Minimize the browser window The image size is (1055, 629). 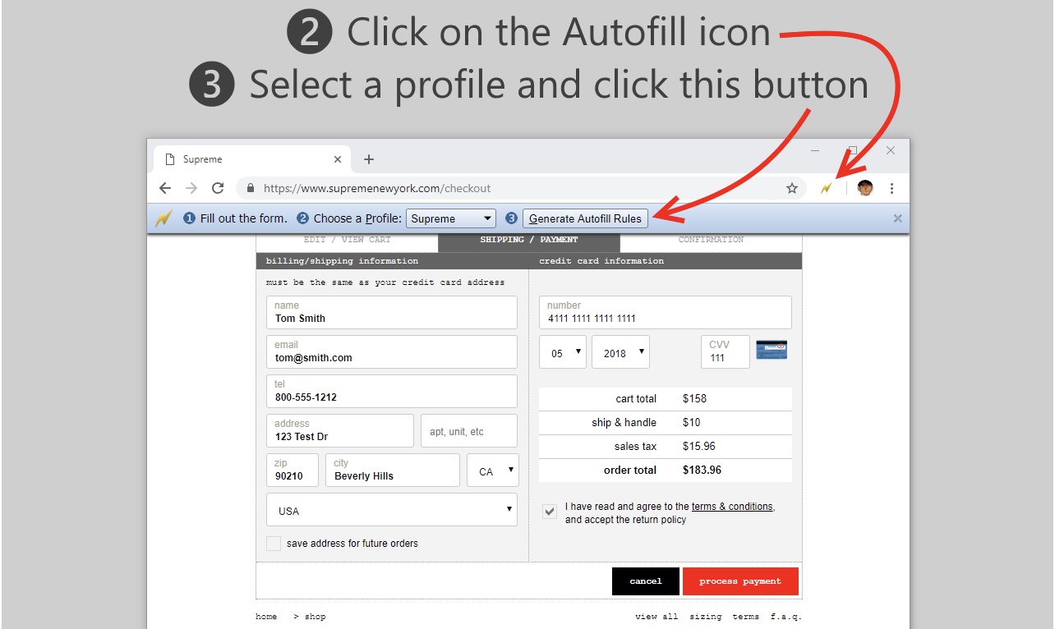(x=815, y=150)
